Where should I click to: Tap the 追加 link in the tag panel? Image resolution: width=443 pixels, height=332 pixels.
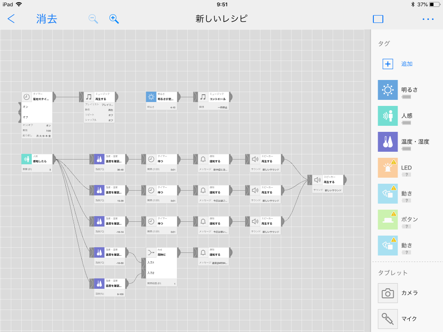tap(407, 64)
